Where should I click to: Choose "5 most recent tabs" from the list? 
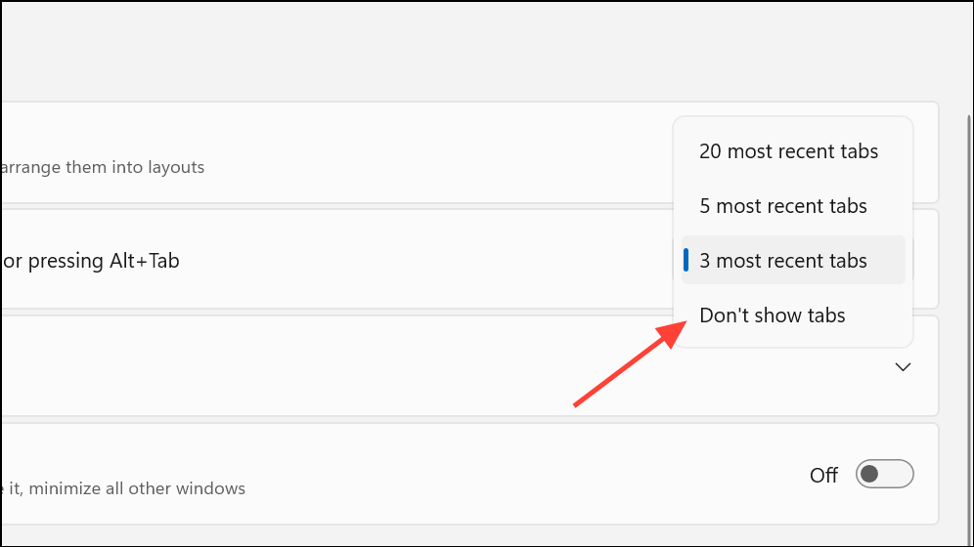[x=782, y=206]
